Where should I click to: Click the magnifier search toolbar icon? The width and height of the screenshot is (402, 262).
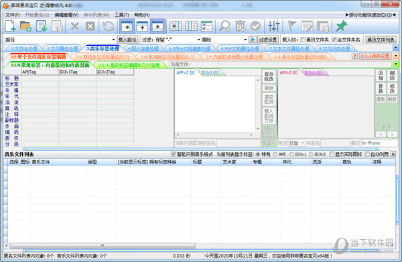tap(225, 26)
